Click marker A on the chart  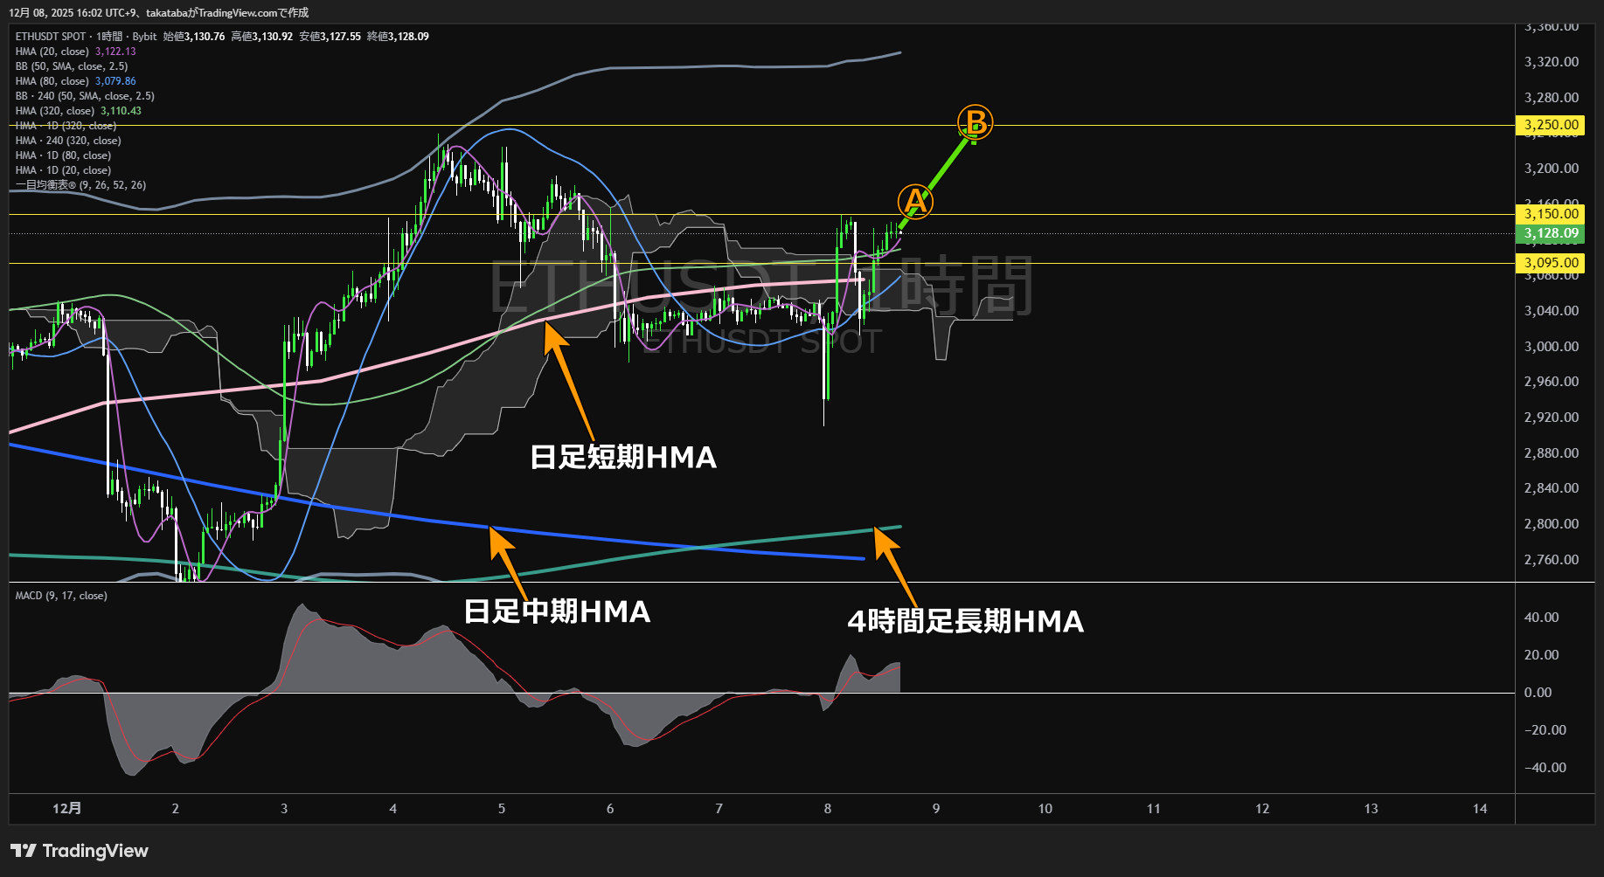(x=914, y=202)
